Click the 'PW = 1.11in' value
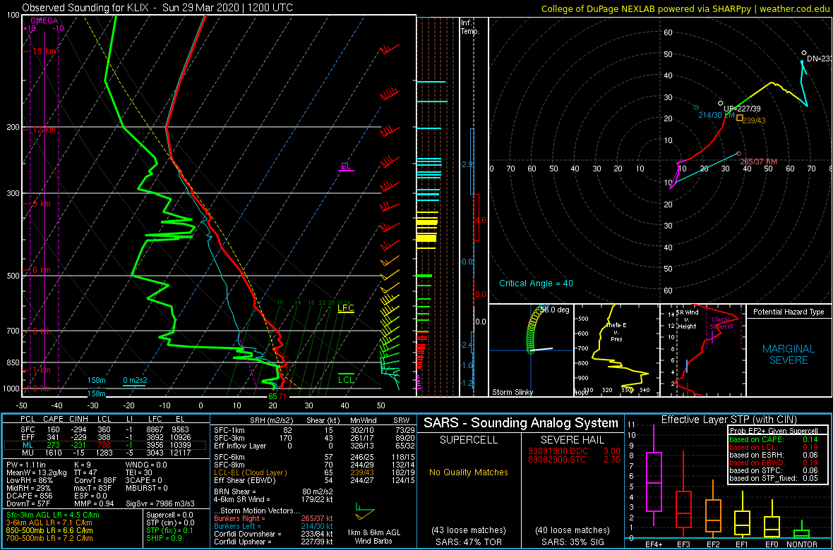 pos(25,463)
